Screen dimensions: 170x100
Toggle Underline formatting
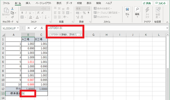point(30,13)
